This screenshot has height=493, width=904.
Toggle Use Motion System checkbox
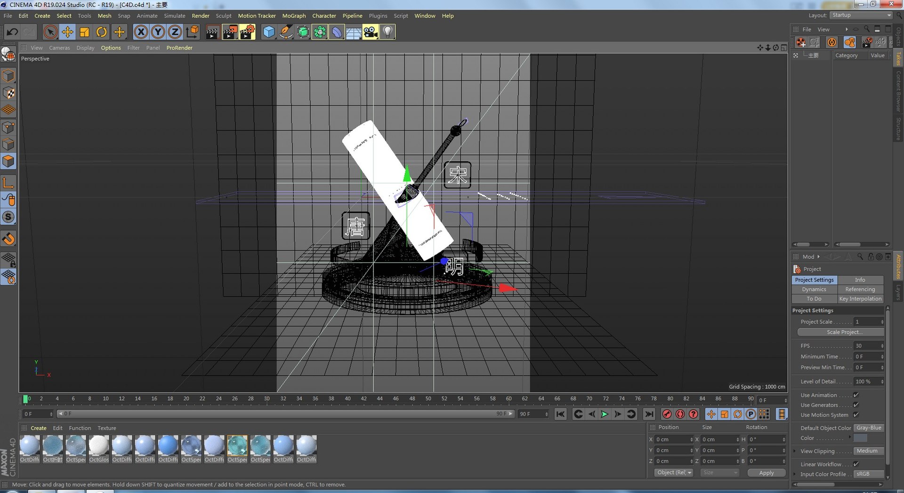856,415
